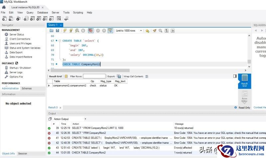Screen dimensions: 266x158
Task: Export the recordset using the Export icon
Action: click(119, 76)
